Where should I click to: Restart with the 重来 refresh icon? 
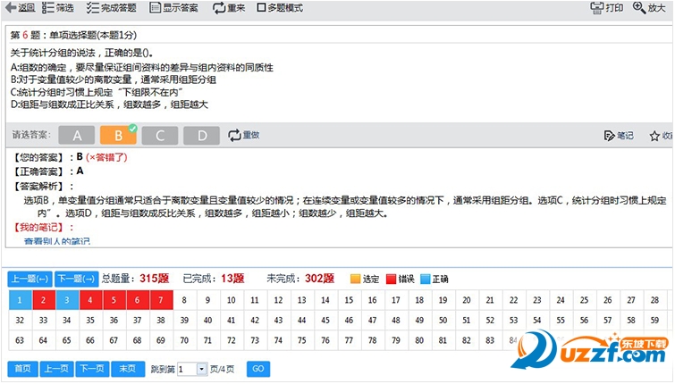click(219, 8)
